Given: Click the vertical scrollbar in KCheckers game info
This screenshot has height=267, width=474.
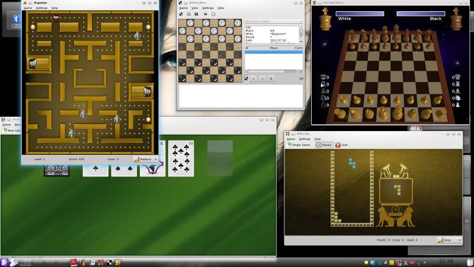Looking at the screenshot, I should (x=301, y=34).
